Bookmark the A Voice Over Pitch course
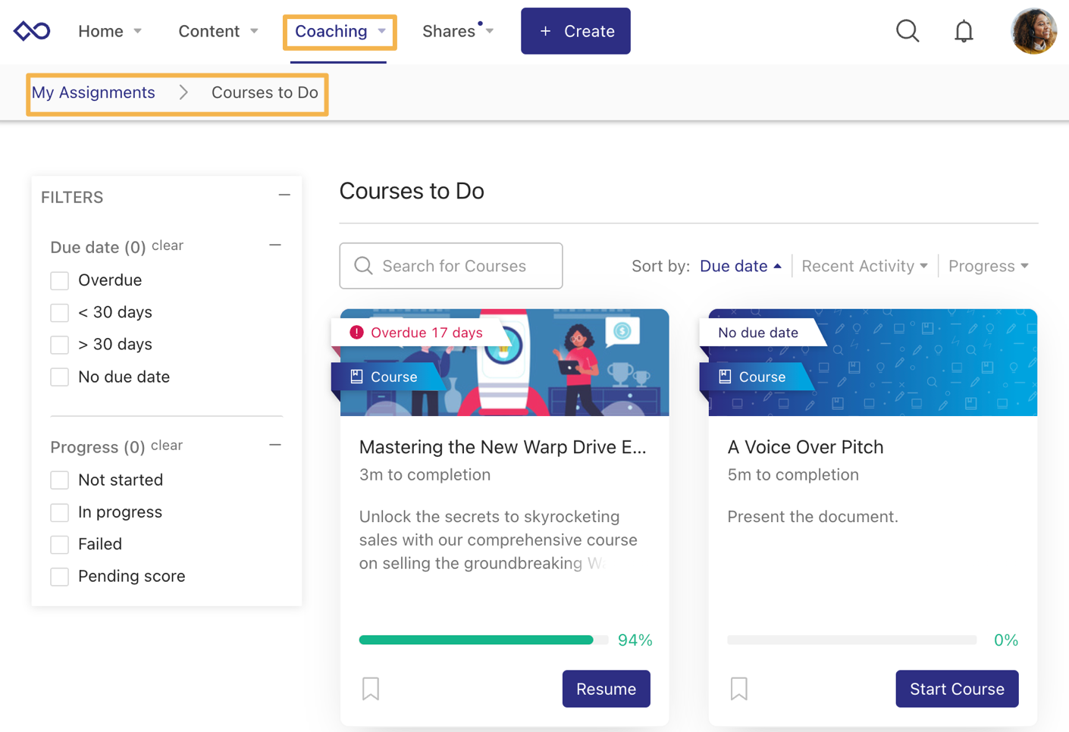Image resolution: width=1069 pixels, height=732 pixels. [x=739, y=688]
